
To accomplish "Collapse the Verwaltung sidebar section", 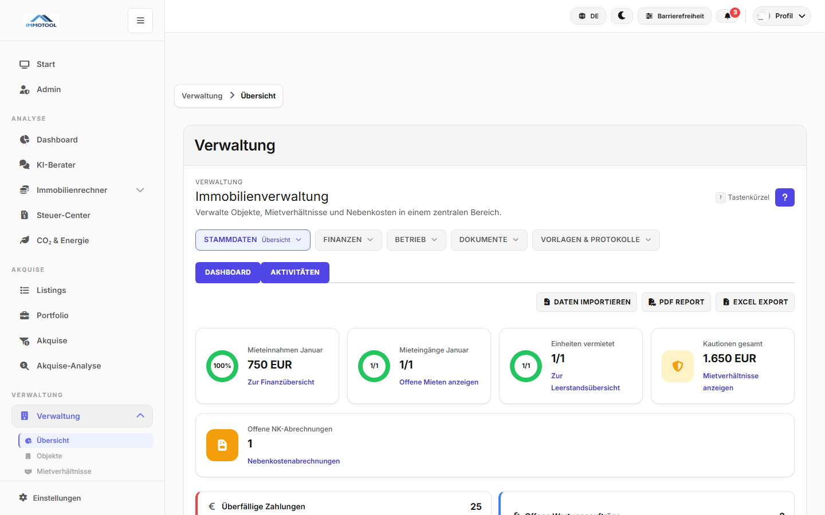I will (140, 415).
